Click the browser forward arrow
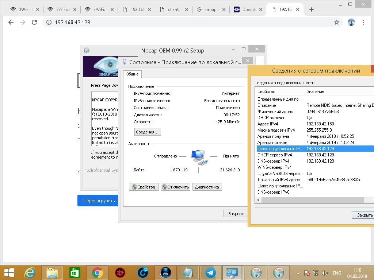Image resolution: width=374 pixels, height=280 pixels. point(23,22)
